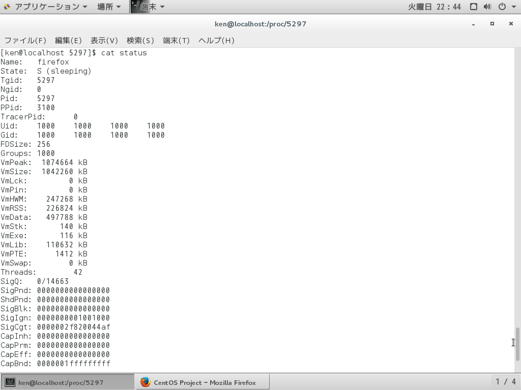Click the 'TracerPid: 0' line
The width and height of the screenshot is (521, 390).
tap(39, 117)
